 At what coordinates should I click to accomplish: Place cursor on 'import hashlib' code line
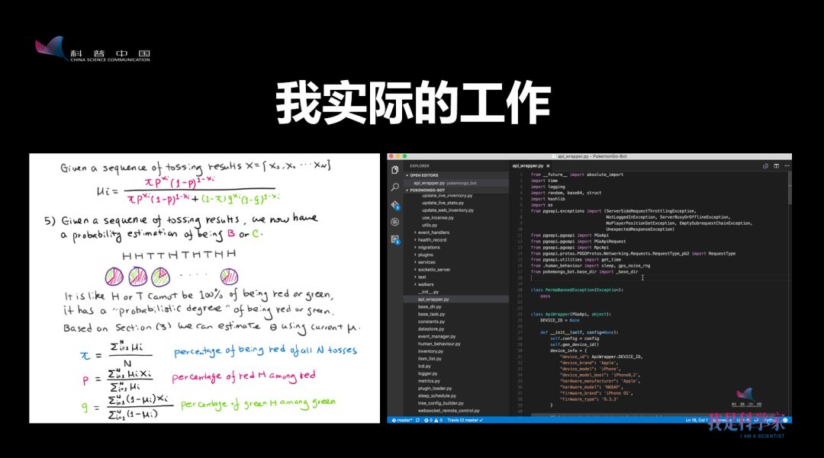[548, 199]
